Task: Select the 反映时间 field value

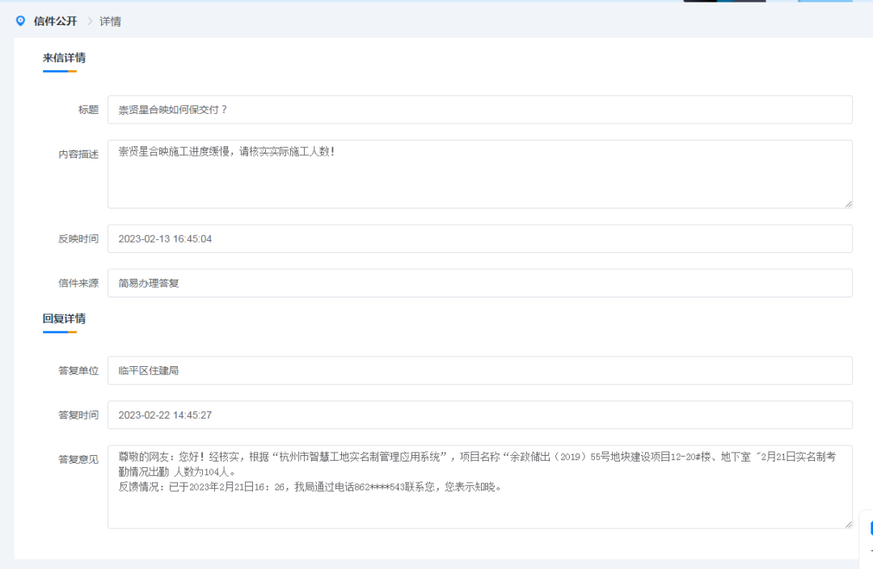Action: [480, 239]
